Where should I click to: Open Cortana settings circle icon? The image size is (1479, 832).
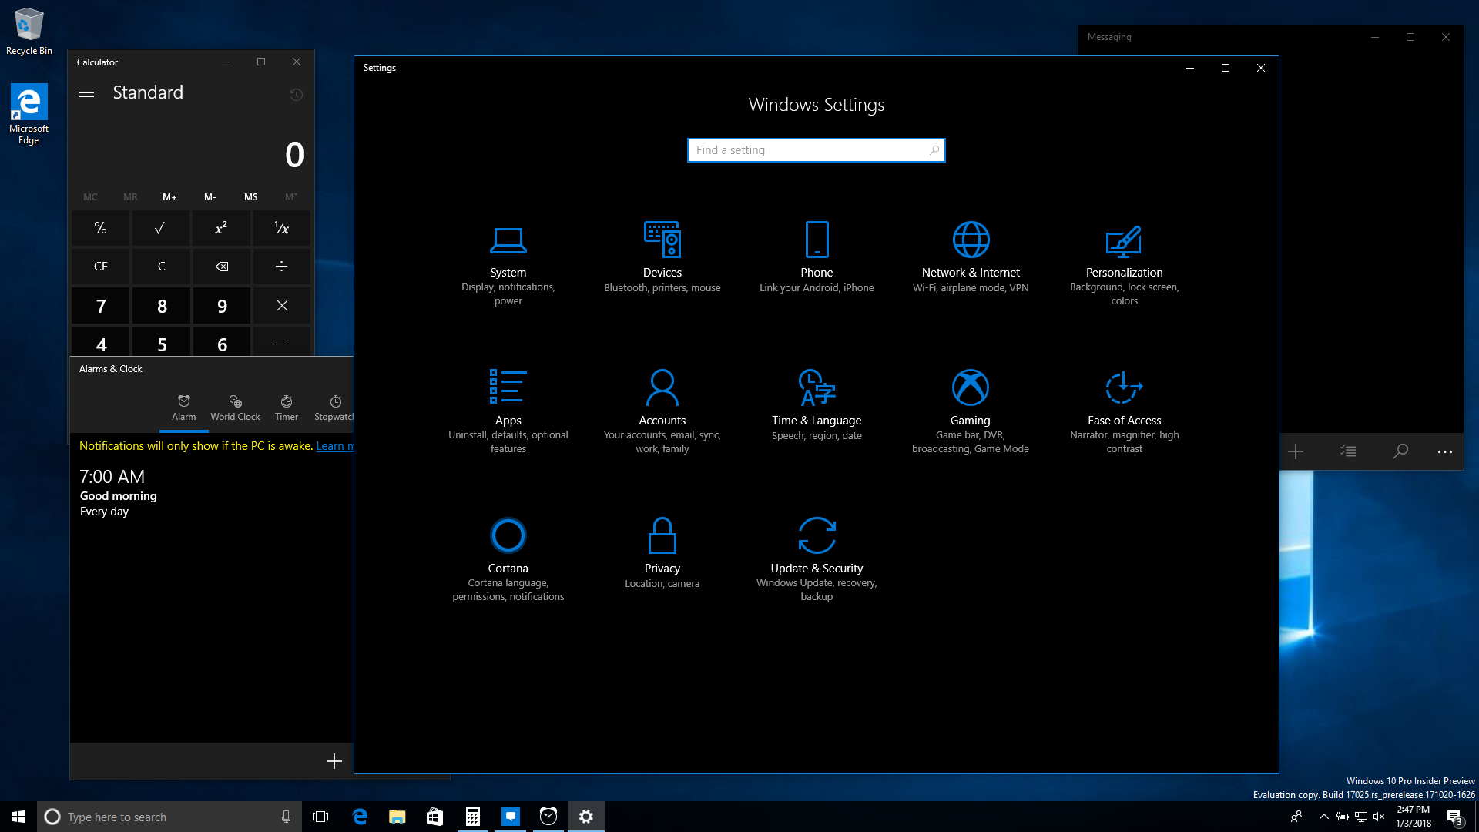click(508, 535)
